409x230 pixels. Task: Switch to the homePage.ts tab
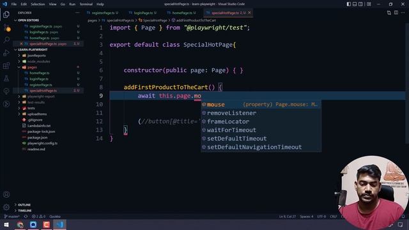[x=181, y=13]
